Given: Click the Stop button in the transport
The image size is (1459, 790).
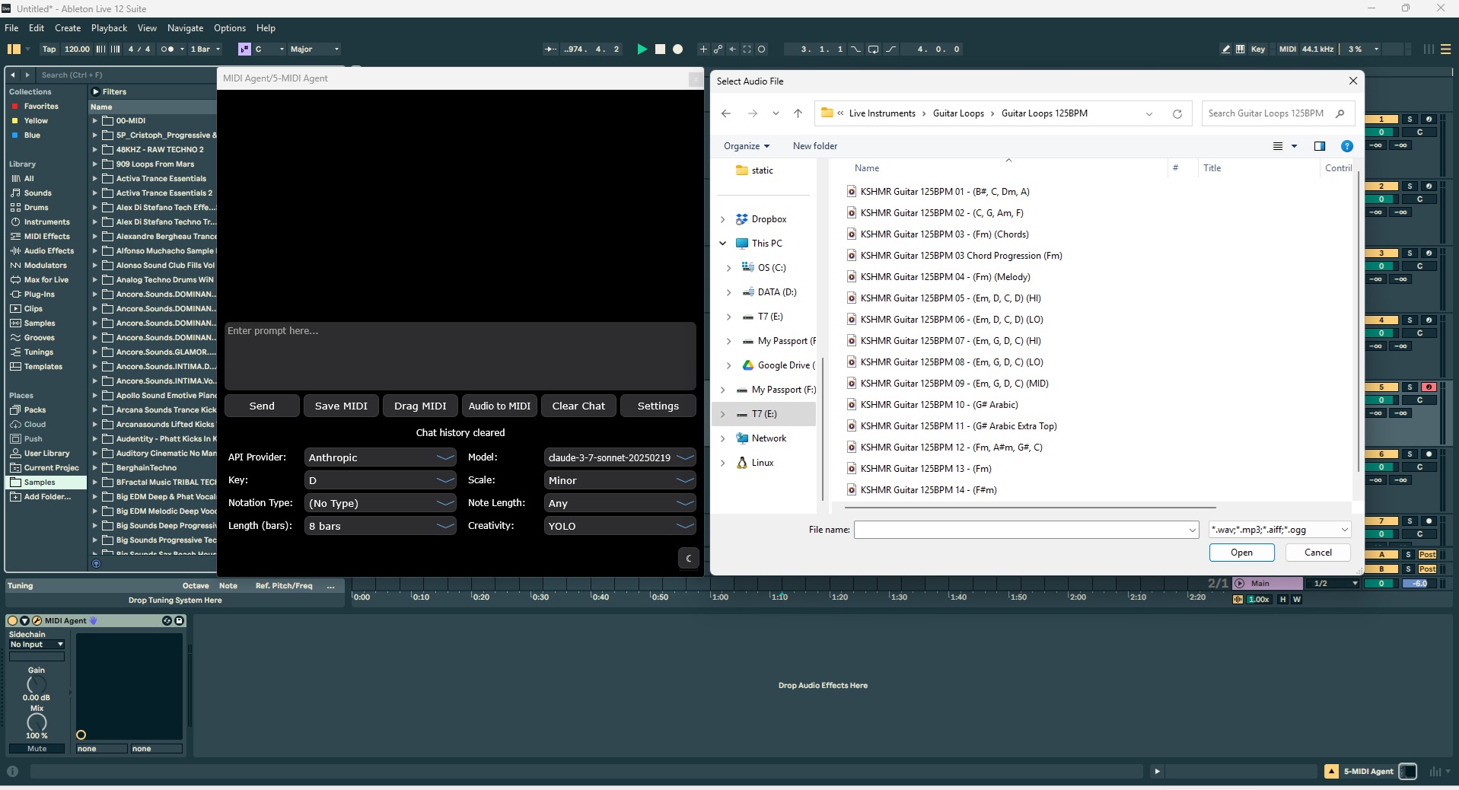Looking at the screenshot, I should (x=660, y=49).
